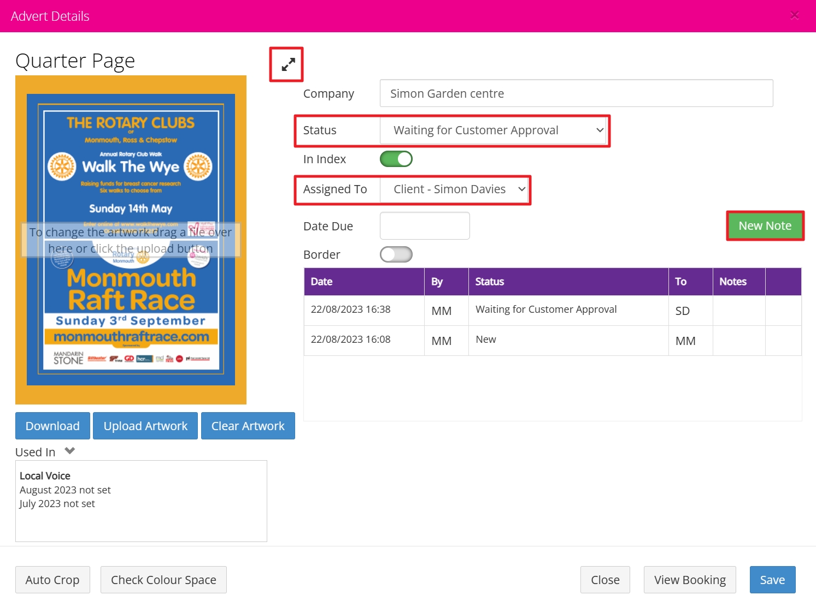Click the Quarter Page heading
816x607 pixels.
(75, 61)
